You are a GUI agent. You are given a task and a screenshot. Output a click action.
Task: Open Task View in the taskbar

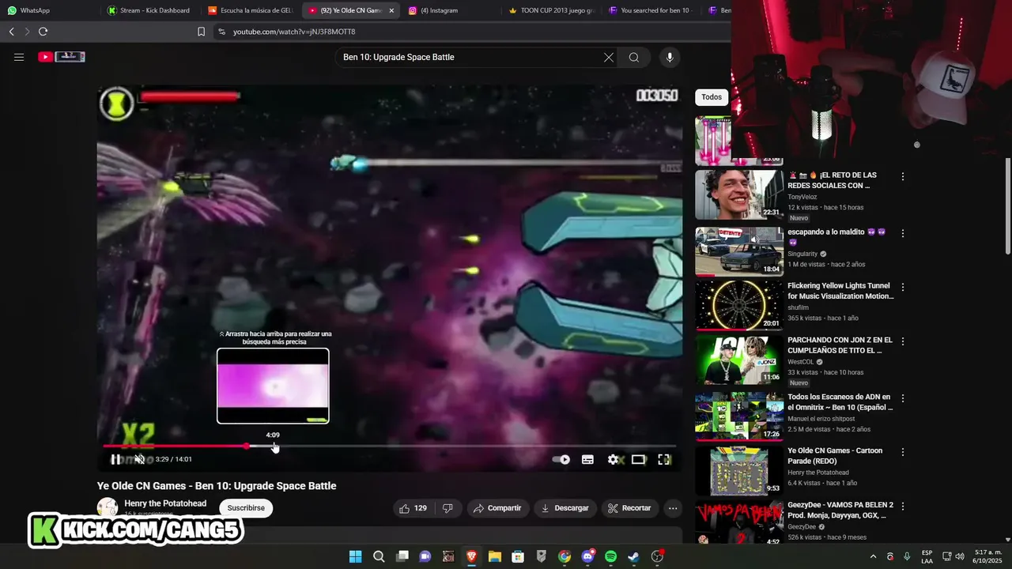tap(402, 556)
